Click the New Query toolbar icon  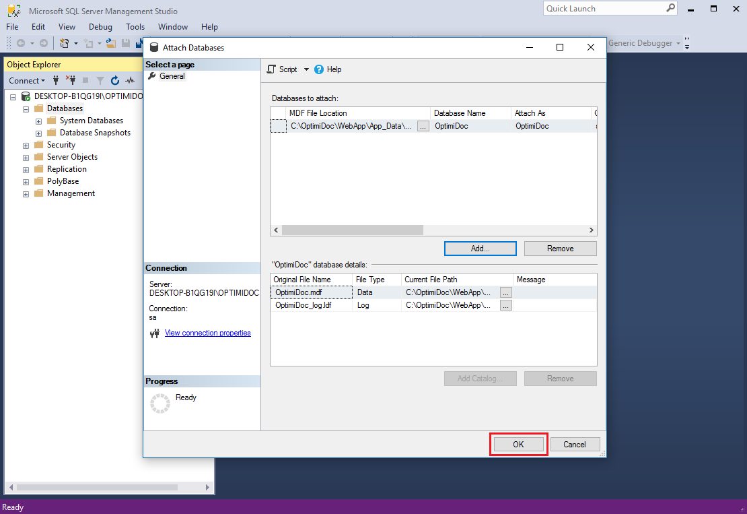(65, 43)
